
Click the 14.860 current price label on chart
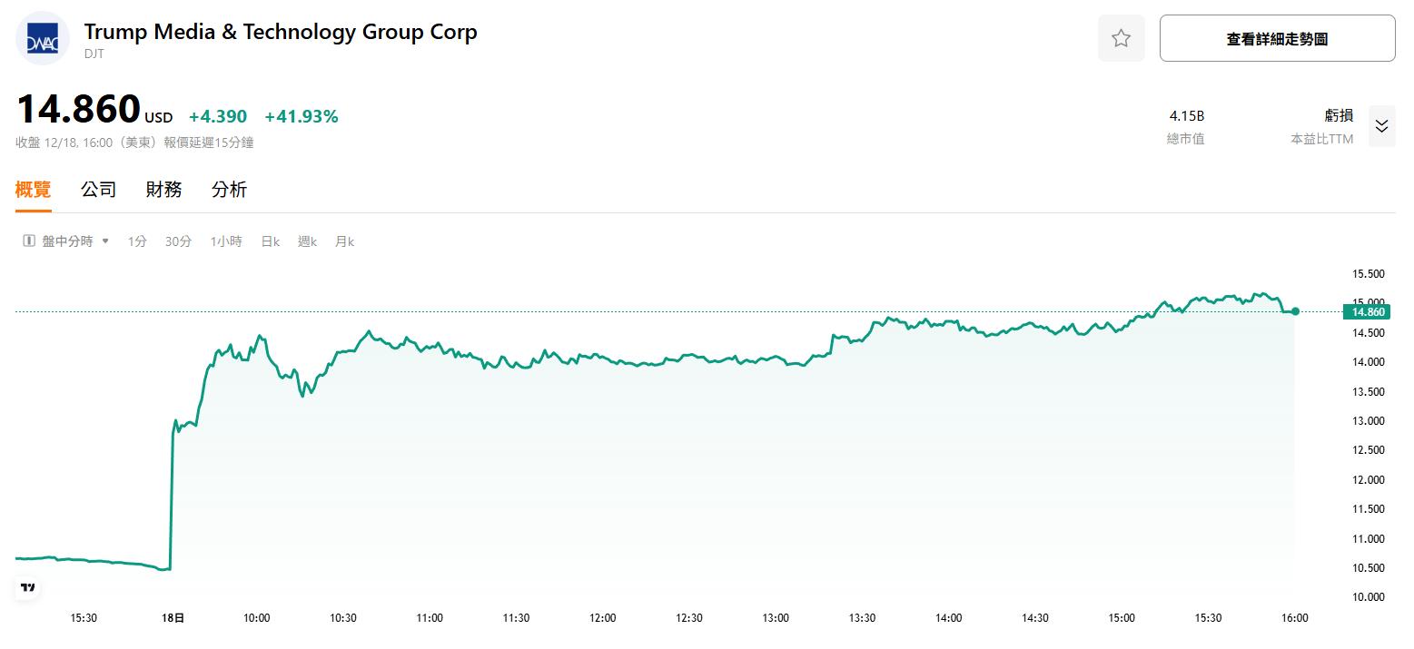1368,312
